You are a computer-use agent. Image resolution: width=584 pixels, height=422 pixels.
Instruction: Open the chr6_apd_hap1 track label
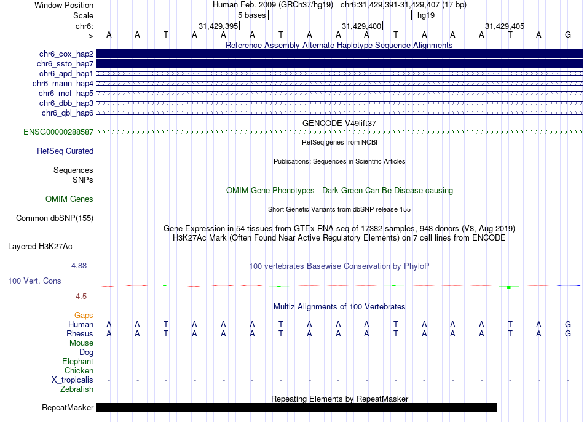click(66, 73)
